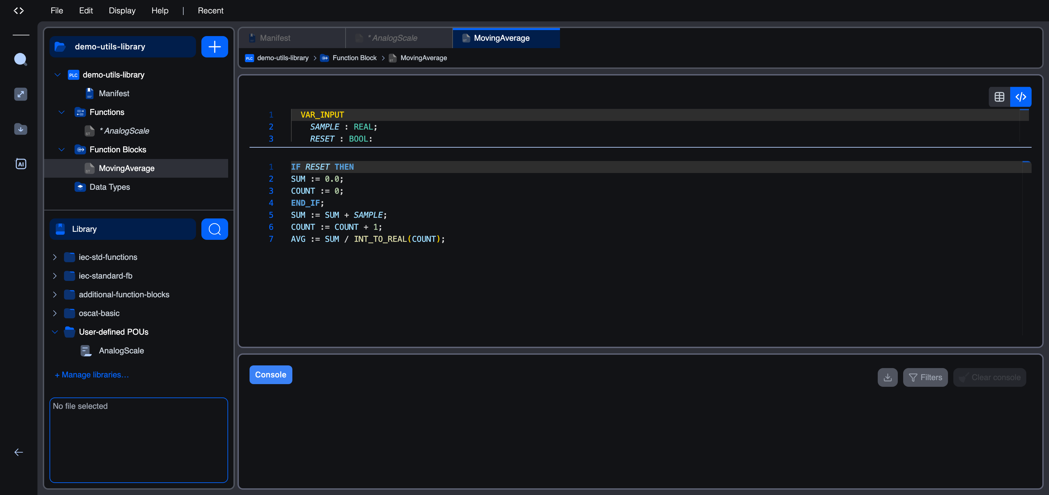Open the search icon in the sidebar
The width and height of the screenshot is (1049, 495).
[20, 59]
